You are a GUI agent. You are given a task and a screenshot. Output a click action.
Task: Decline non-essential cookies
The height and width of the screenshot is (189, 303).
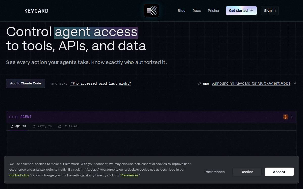[x=247, y=172]
